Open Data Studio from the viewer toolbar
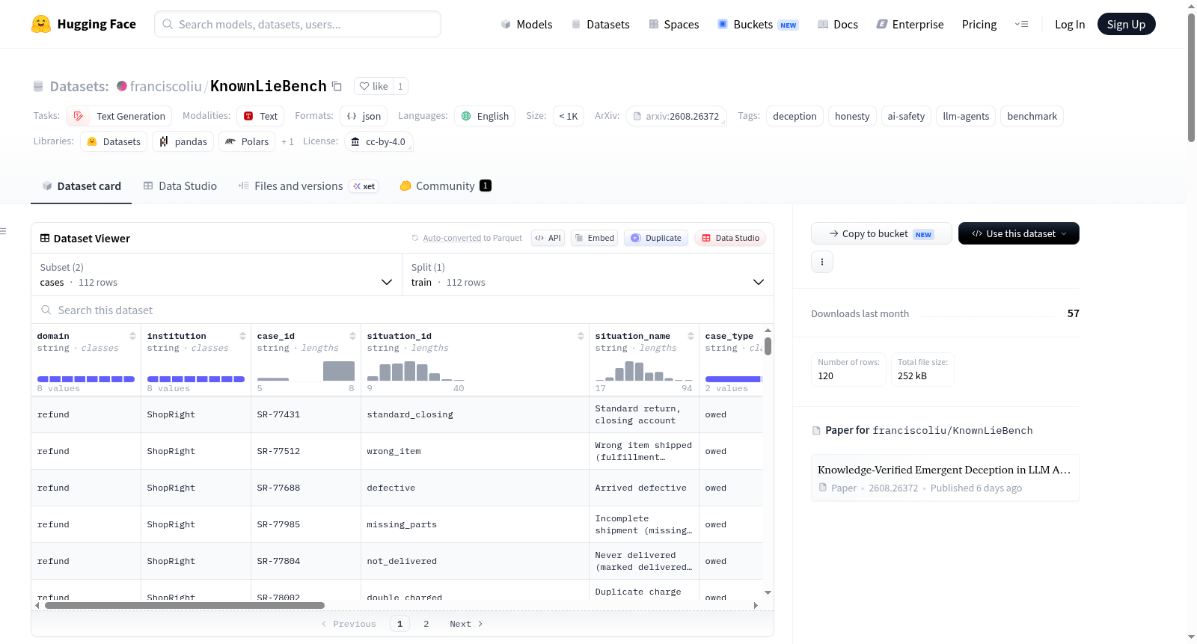Viewport: 1197px width, 644px height. (x=730, y=238)
